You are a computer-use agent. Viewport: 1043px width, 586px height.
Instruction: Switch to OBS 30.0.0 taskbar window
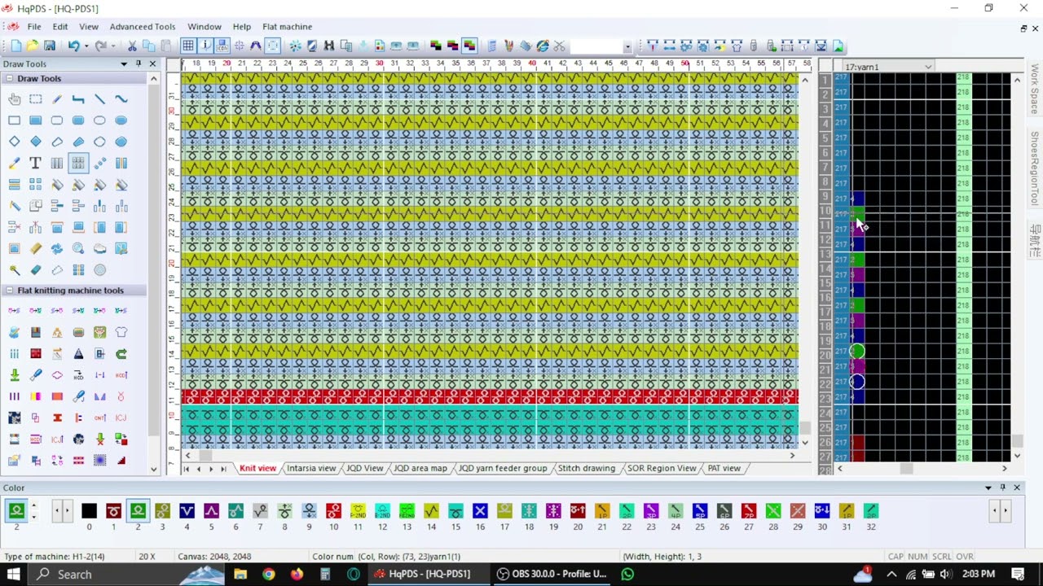[x=552, y=574]
